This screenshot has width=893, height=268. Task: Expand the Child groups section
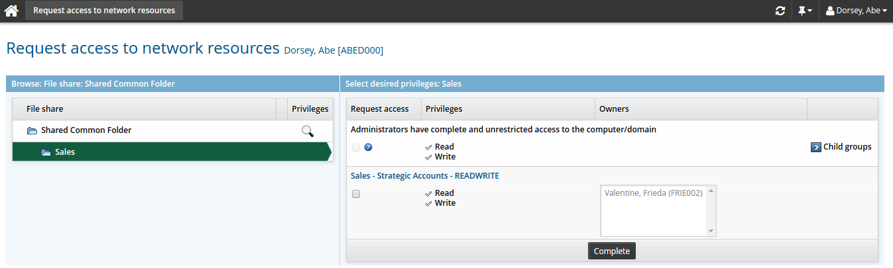tap(847, 147)
